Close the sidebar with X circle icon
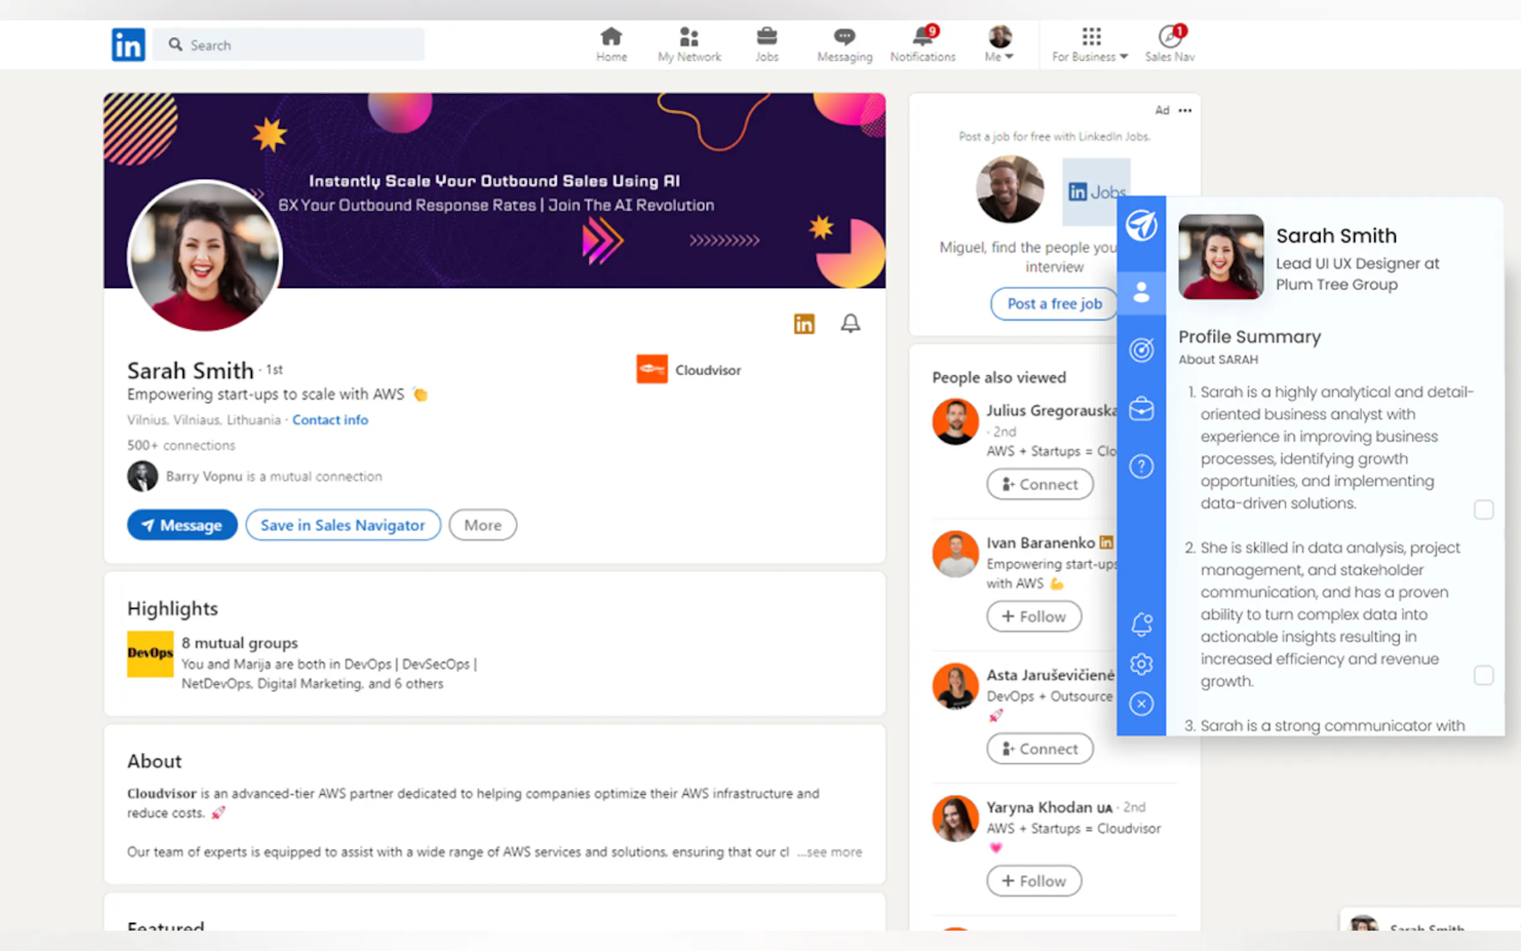The width and height of the screenshot is (1521, 951). click(1141, 704)
